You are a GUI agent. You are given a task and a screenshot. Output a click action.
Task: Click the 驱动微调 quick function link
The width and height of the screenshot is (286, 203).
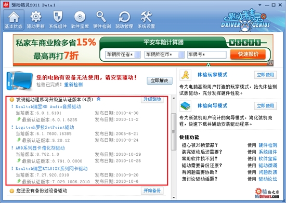[268, 165]
